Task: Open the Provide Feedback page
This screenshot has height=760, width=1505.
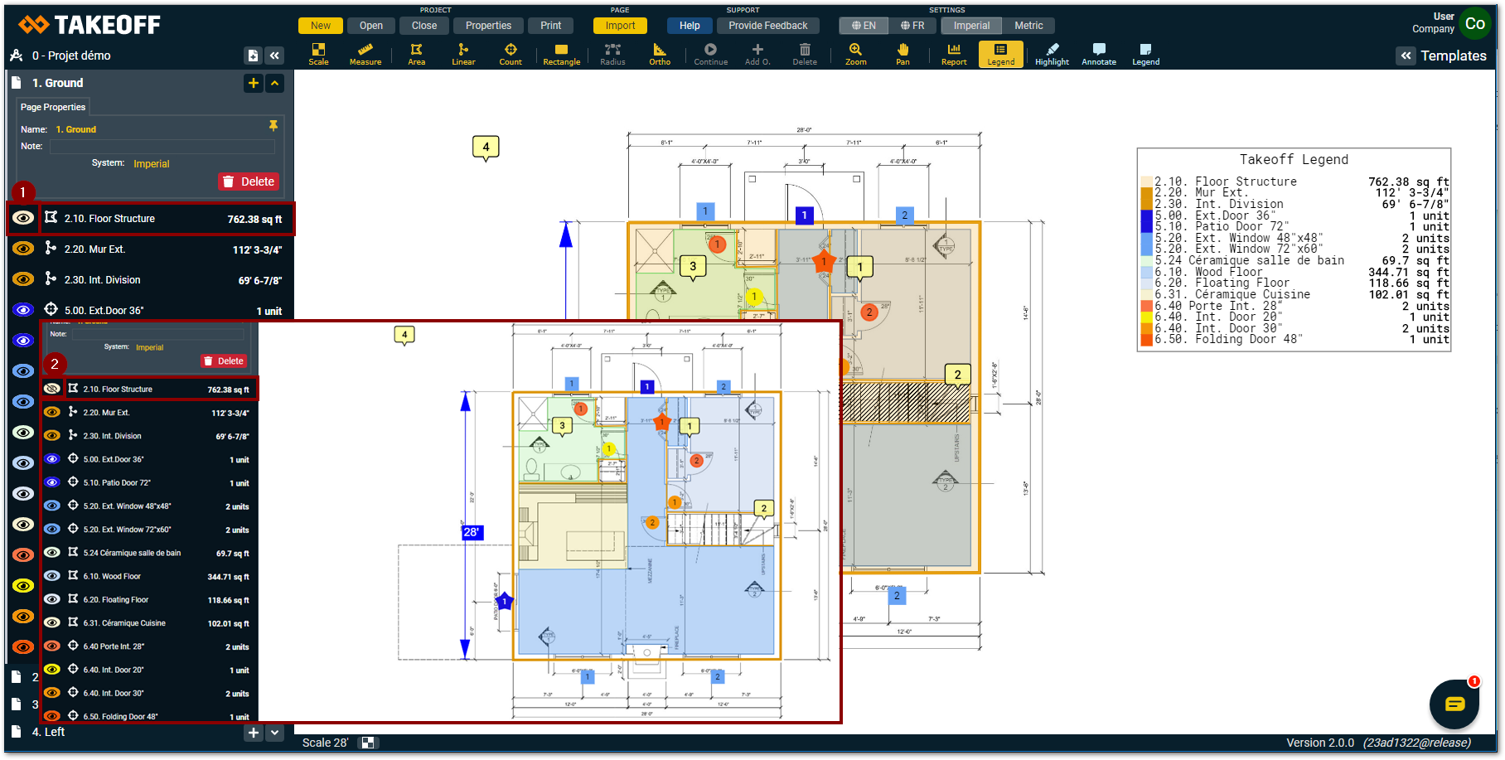Action: tap(767, 26)
